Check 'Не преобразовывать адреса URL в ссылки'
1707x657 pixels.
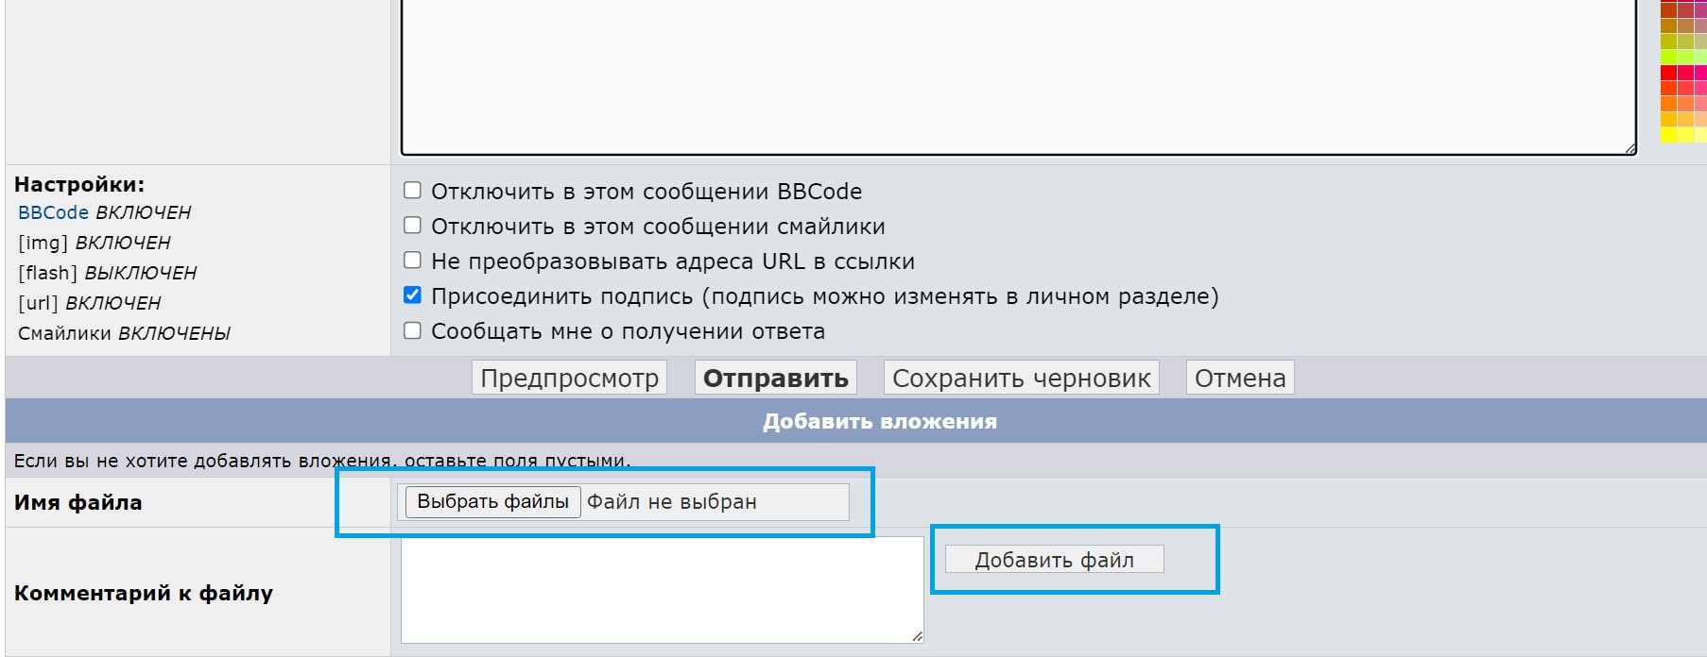[412, 261]
